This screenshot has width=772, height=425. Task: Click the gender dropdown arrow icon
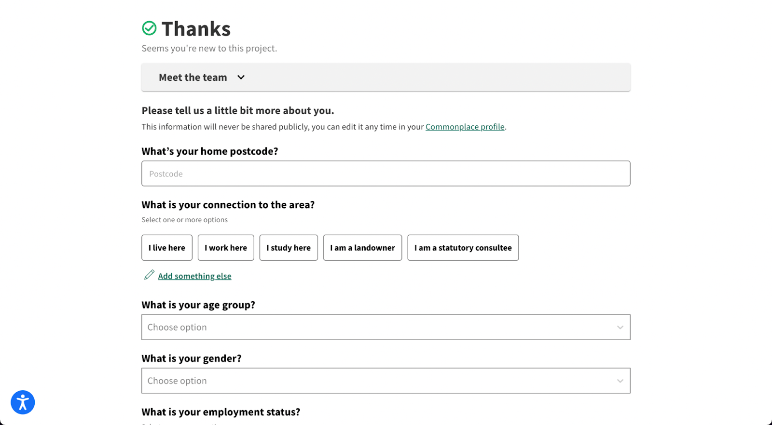click(620, 381)
